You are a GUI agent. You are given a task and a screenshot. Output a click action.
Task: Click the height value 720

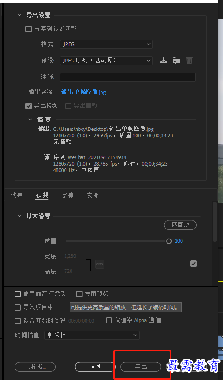pyautogui.click(x=68, y=271)
